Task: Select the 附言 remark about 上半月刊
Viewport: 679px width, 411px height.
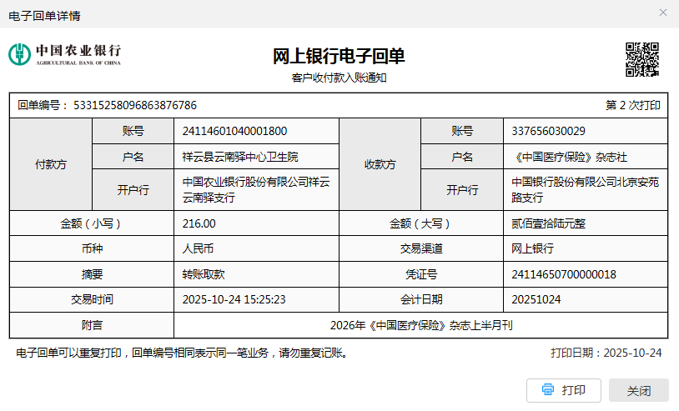Action: click(421, 325)
